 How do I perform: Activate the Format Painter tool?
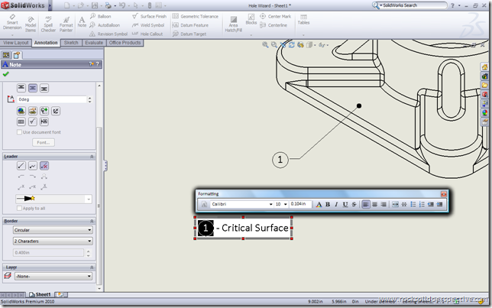(x=66, y=24)
